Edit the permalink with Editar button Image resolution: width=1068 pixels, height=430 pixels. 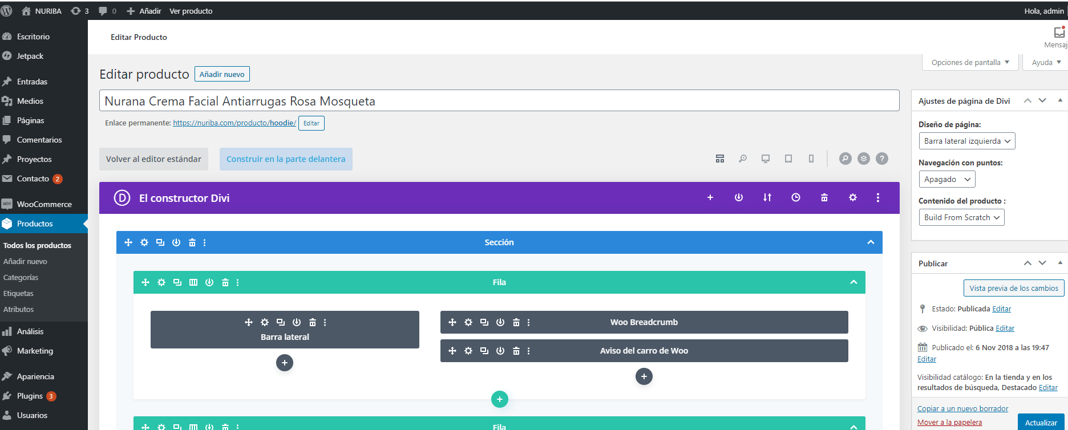tap(311, 123)
